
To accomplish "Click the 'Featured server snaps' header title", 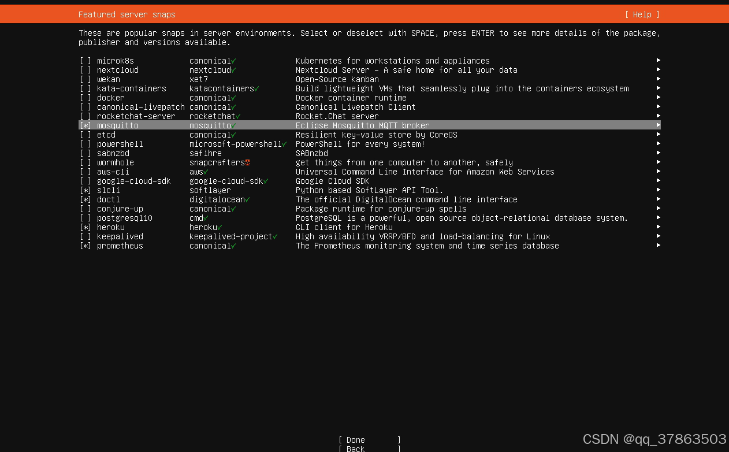I will point(127,14).
